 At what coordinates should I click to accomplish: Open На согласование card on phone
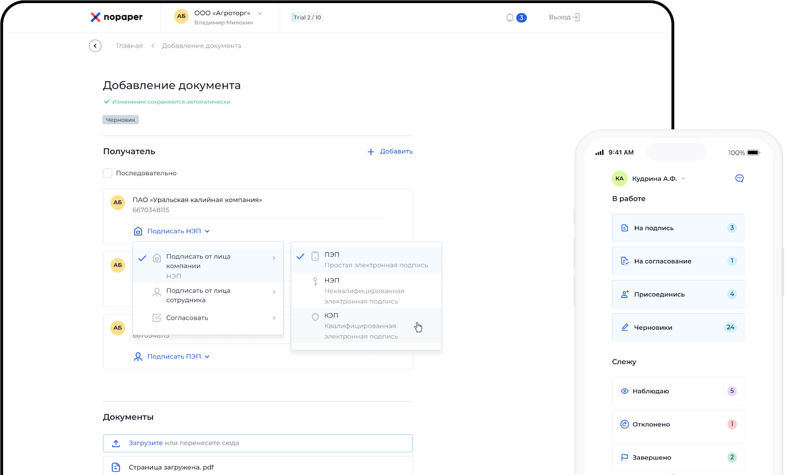(678, 261)
